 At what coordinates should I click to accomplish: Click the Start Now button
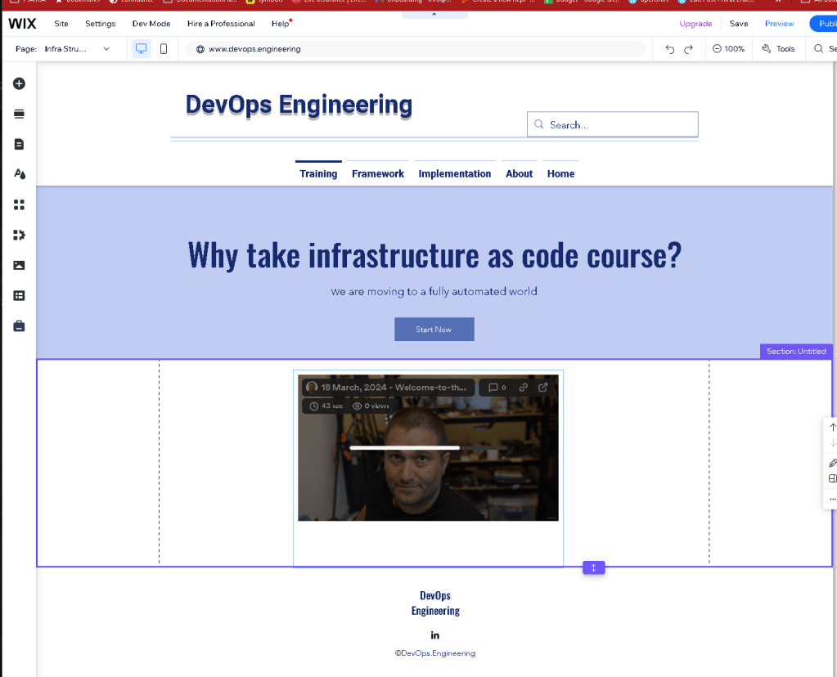point(434,330)
